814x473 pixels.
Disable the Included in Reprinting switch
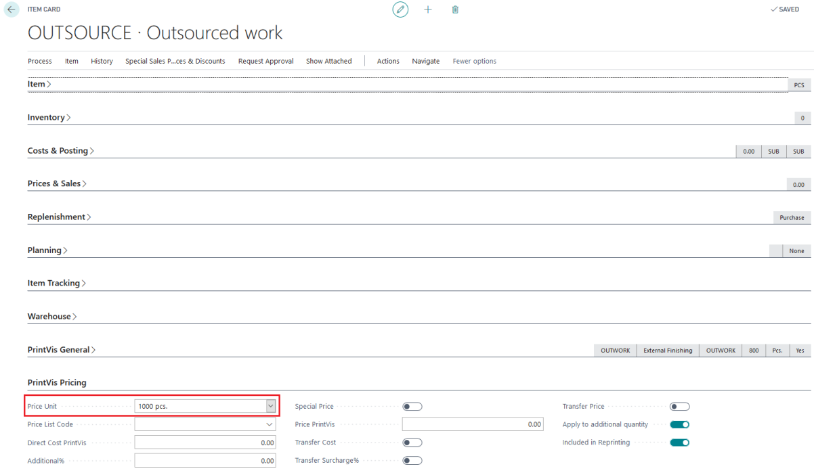679,443
